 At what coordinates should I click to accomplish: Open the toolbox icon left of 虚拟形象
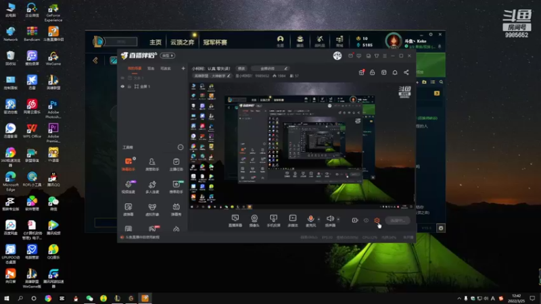(128, 209)
